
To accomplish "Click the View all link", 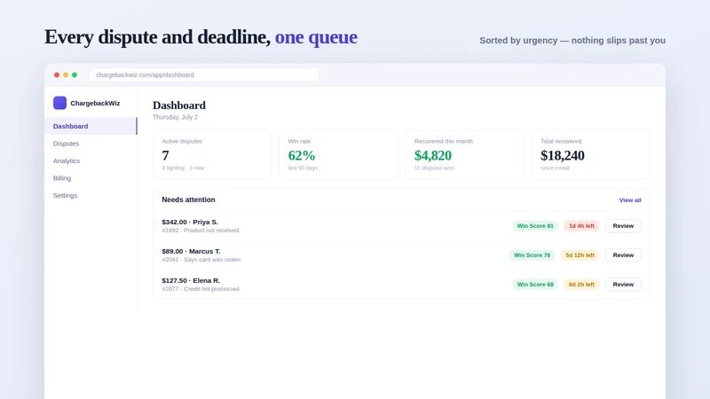I will pyautogui.click(x=630, y=200).
